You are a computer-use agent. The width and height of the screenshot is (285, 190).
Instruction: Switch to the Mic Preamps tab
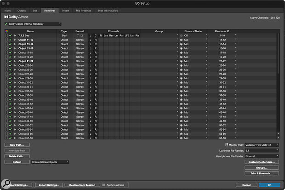coord(84,11)
